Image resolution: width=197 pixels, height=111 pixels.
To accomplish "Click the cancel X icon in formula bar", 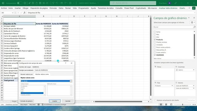I will click(18, 13).
